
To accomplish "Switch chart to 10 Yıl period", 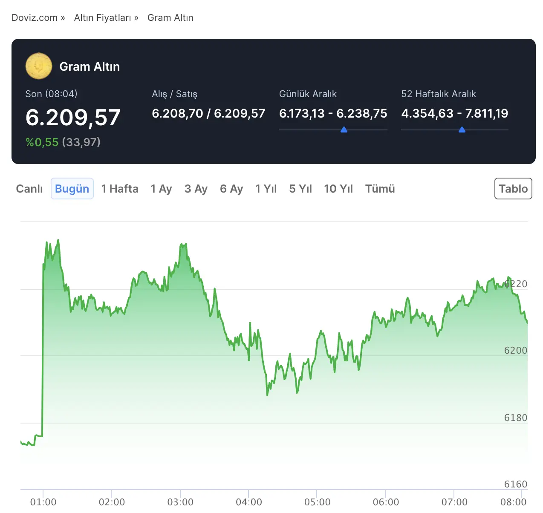I will (x=338, y=189).
